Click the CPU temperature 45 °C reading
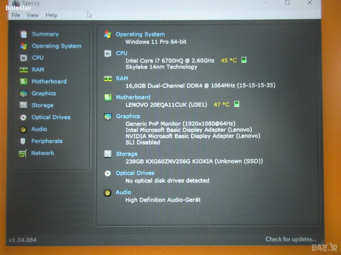 coord(229,61)
